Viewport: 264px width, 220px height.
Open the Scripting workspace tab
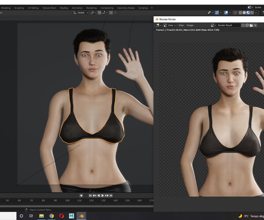(143, 8)
